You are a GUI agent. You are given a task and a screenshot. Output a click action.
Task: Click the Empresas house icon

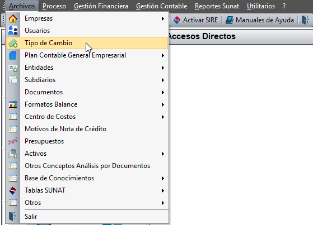13,18
